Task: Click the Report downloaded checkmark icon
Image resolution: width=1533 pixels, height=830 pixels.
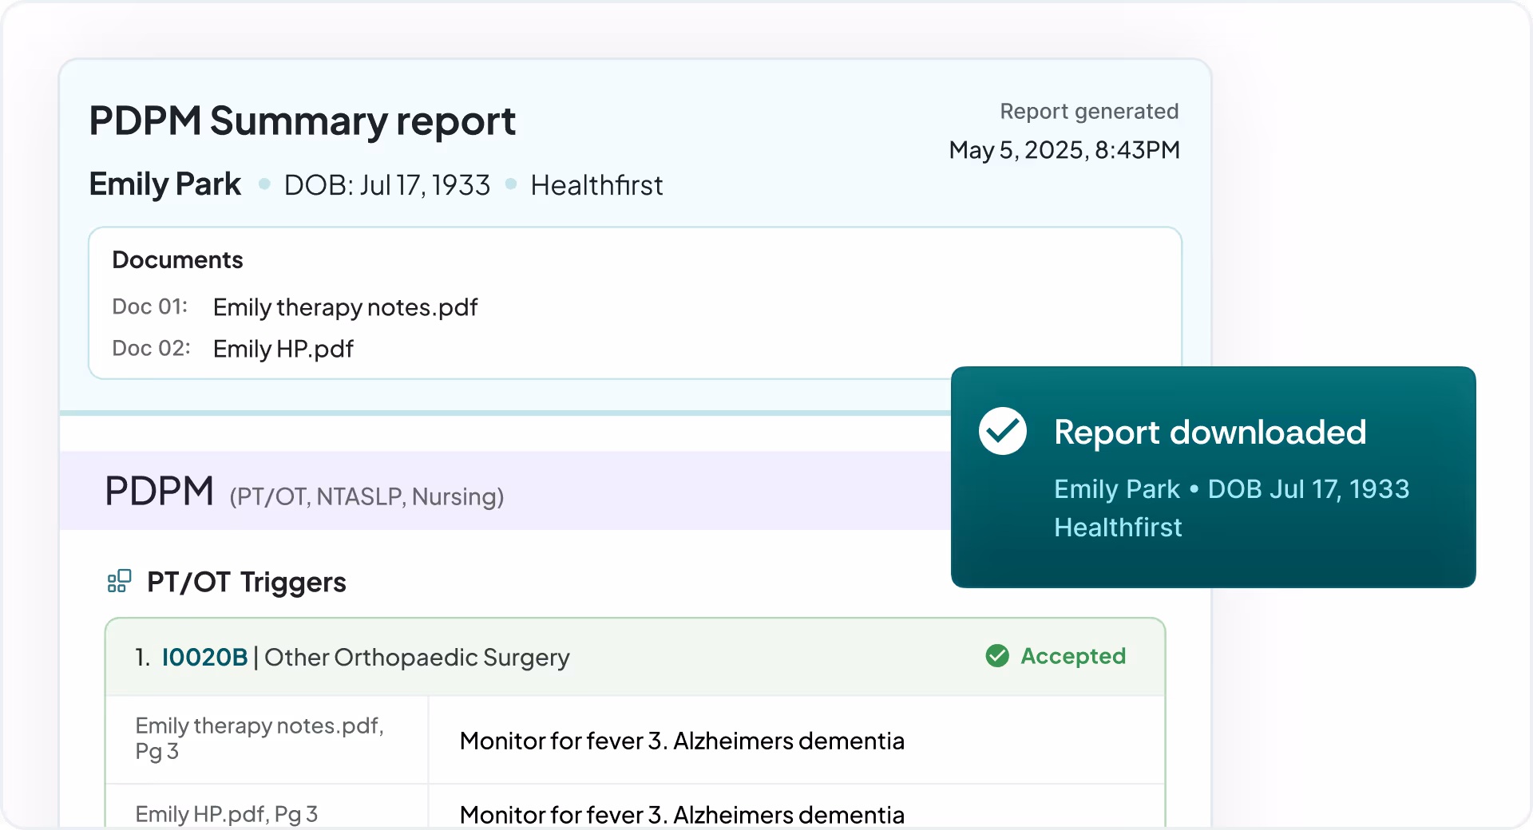Action: [x=1003, y=431]
